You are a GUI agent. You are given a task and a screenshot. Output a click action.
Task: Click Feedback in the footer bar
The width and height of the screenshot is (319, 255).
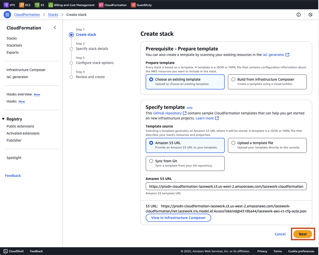point(36,251)
